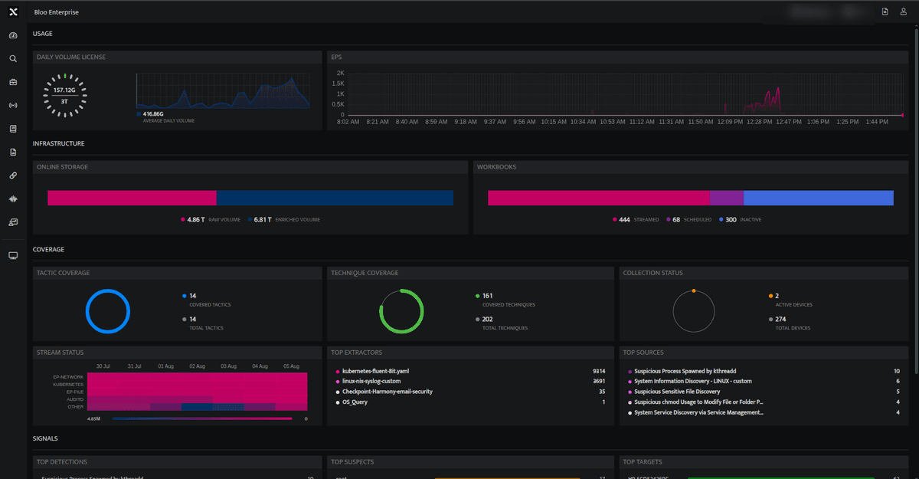Click the pink raw volume storage bar
This screenshot has height=479, width=919.
pos(132,198)
